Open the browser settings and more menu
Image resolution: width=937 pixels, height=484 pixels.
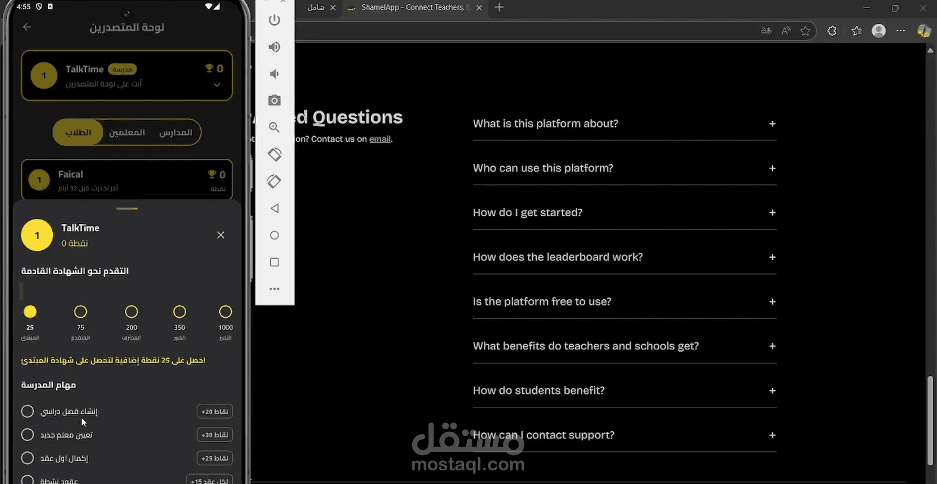900,31
